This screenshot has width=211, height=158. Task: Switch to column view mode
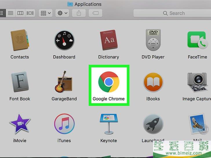pos(20,13)
